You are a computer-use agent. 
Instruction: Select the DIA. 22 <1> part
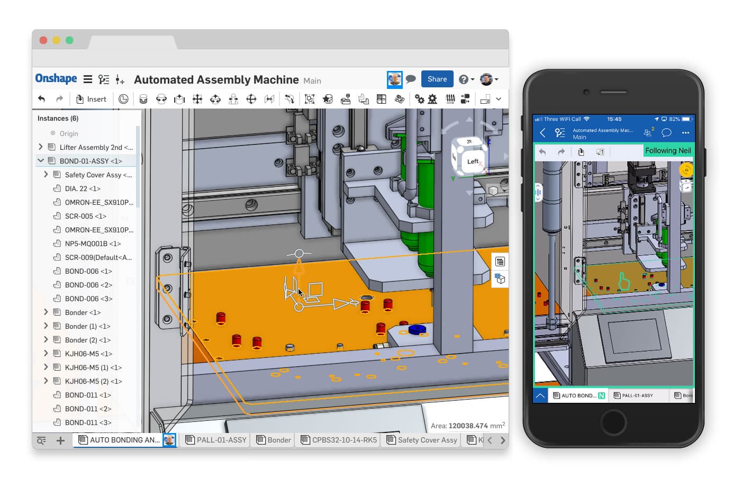83,188
